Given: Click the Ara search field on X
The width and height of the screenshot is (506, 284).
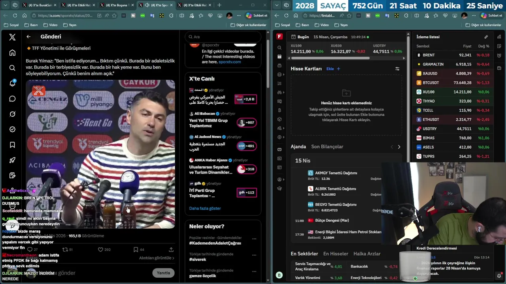Looking at the screenshot, I should (x=223, y=37).
